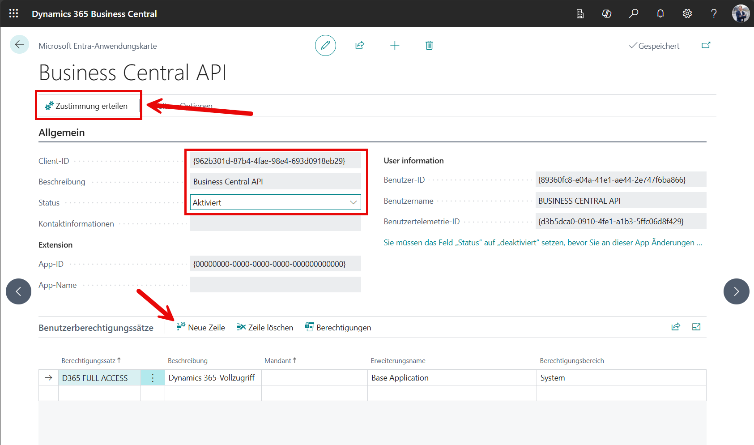Go to Dynamics 365 Business Central home
Screen dimensions: 754x445
tap(94, 13)
